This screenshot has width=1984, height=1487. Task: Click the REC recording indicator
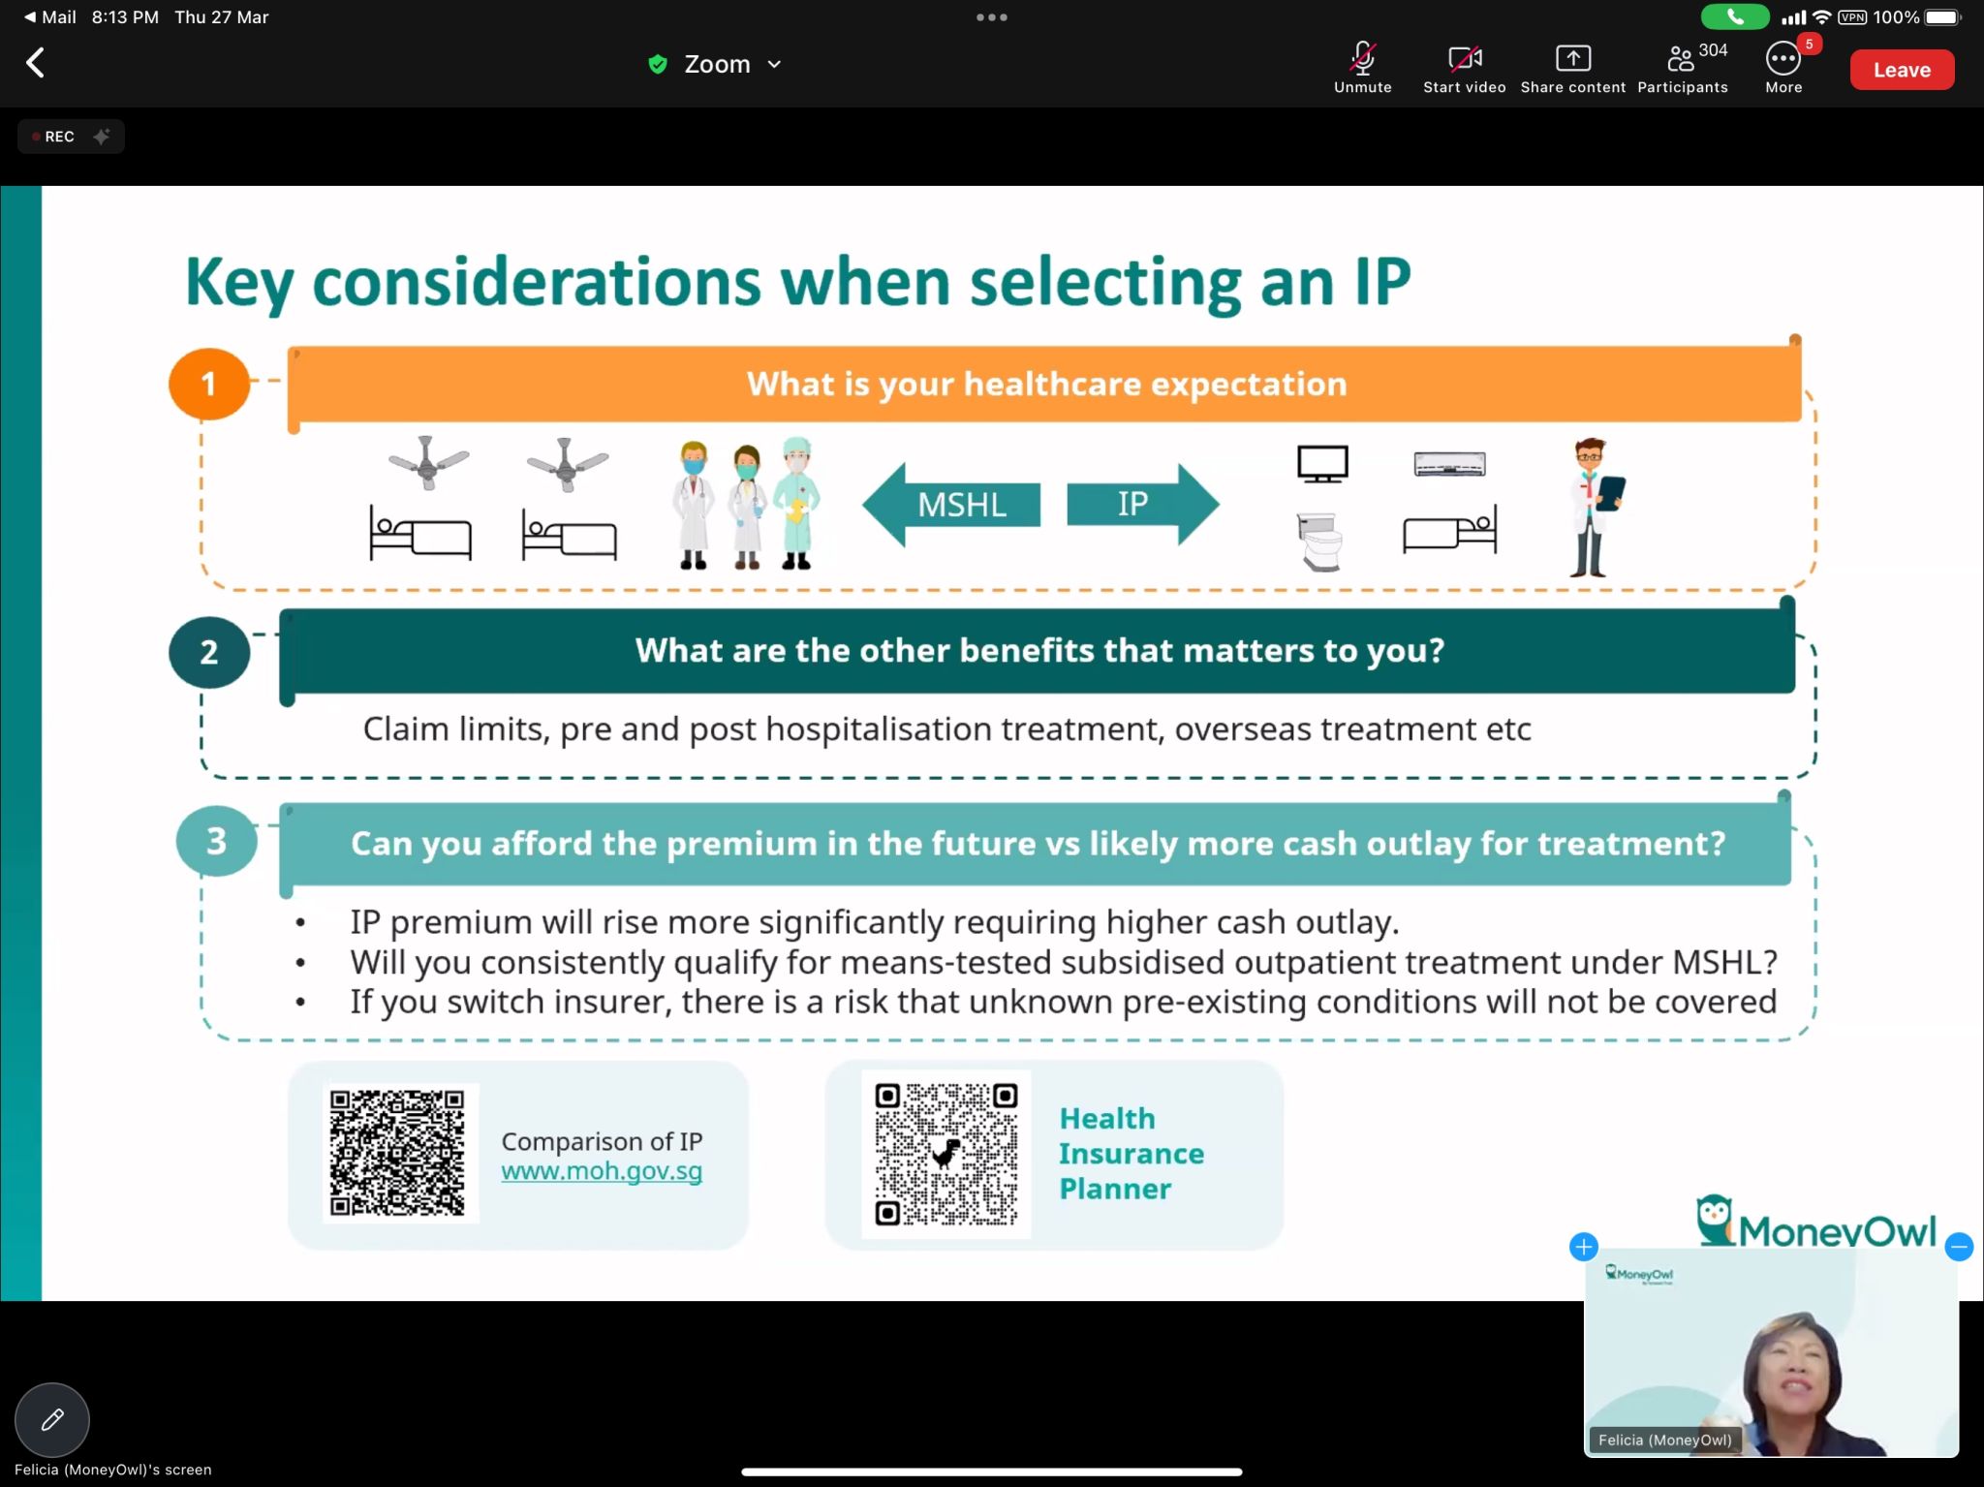pyautogui.click(x=53, y=137)
